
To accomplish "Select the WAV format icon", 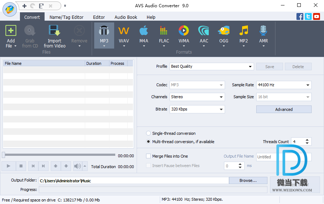I will click(124, 30).
